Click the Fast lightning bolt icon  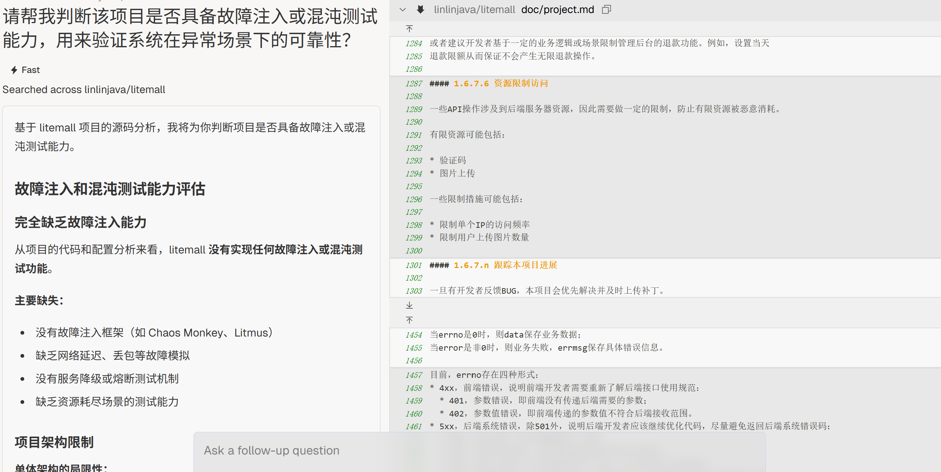[x=14, y=70]
